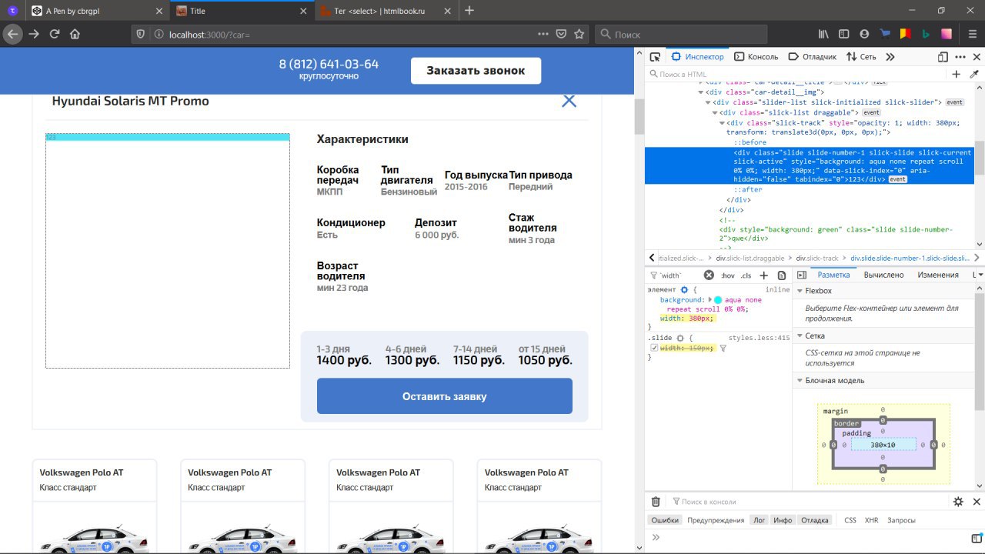Collapse the Сетка section
This screenshot has width=985, height=554.
[800, 335]
